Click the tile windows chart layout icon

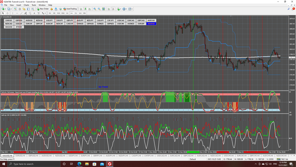pyautogui.click(x=103, y=9)
